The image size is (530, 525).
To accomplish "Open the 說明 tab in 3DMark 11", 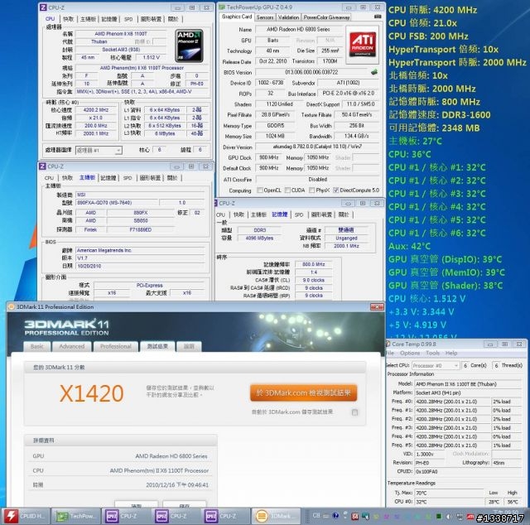I will [189, 346].
